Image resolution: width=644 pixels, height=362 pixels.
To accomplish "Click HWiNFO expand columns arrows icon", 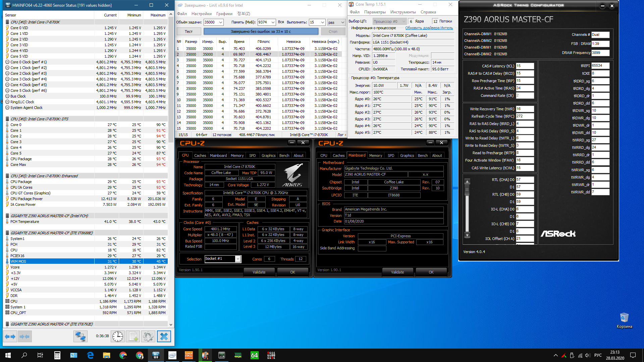I will (x=10, y=336).
